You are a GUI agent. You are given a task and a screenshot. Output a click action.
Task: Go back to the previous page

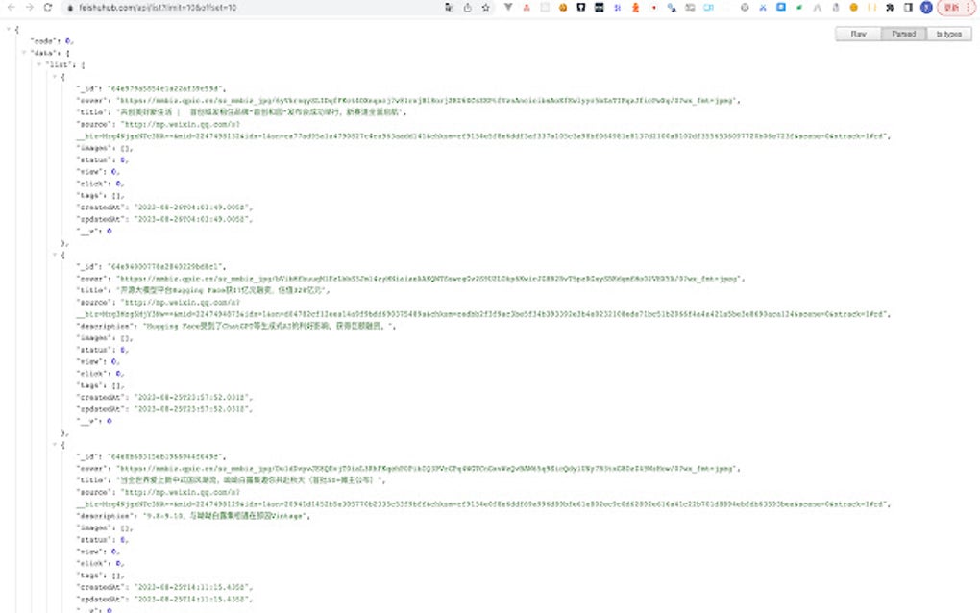coord(12,8)
